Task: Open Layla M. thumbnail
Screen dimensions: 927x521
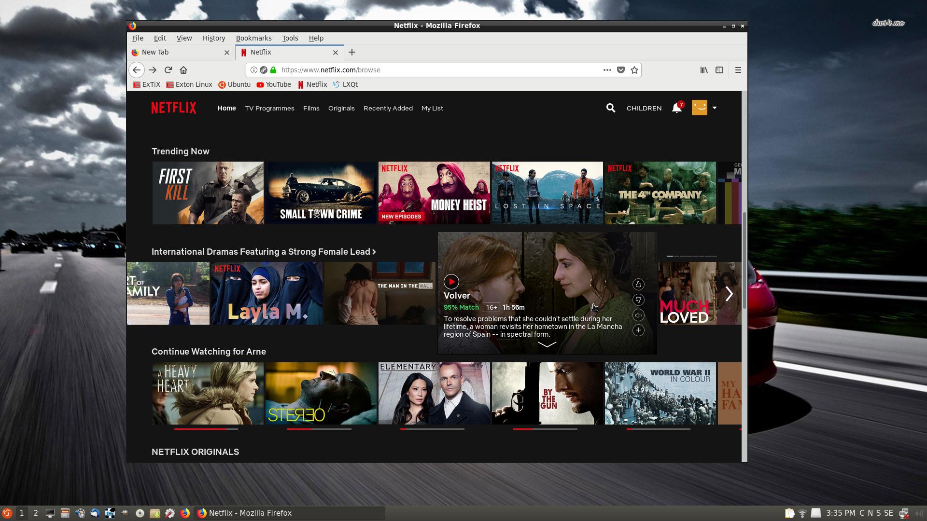Action: coord(267,293)
